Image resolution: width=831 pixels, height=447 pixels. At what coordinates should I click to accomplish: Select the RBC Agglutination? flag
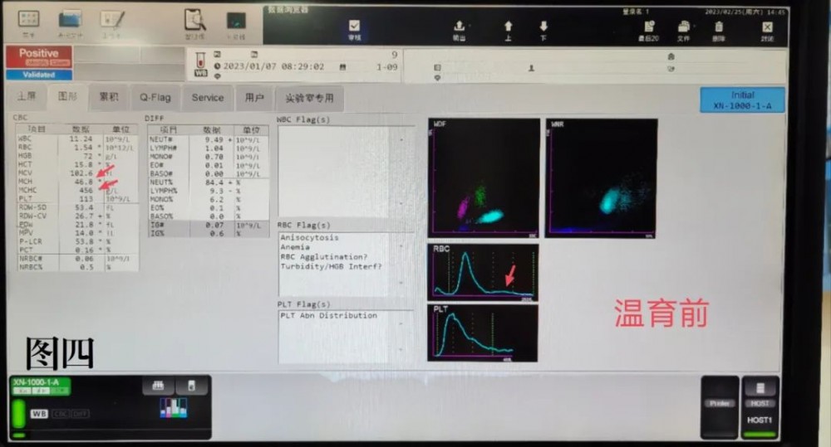pos(323,256)
